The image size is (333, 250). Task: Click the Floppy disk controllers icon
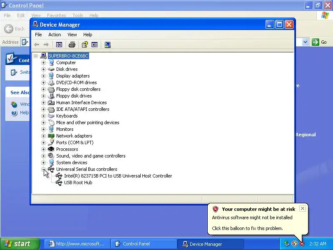tap(51, 89)
